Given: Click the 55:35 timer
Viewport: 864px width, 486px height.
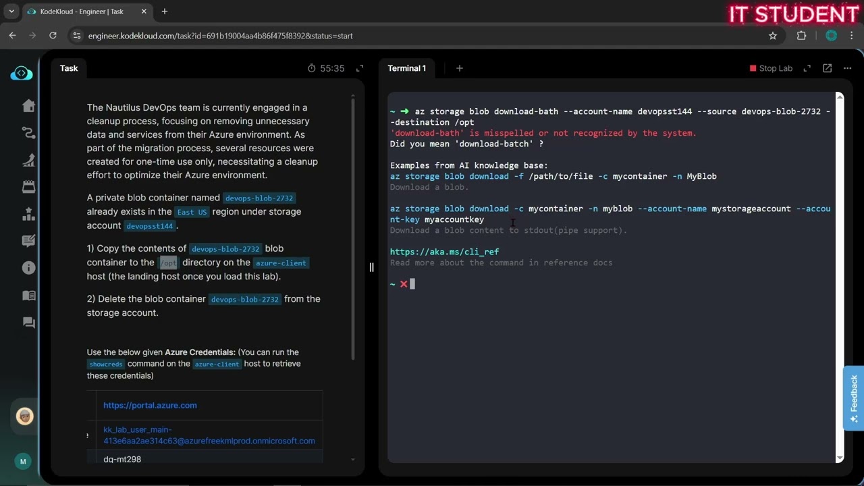Looking at the screenshot, I should click(x=326, y=68).
